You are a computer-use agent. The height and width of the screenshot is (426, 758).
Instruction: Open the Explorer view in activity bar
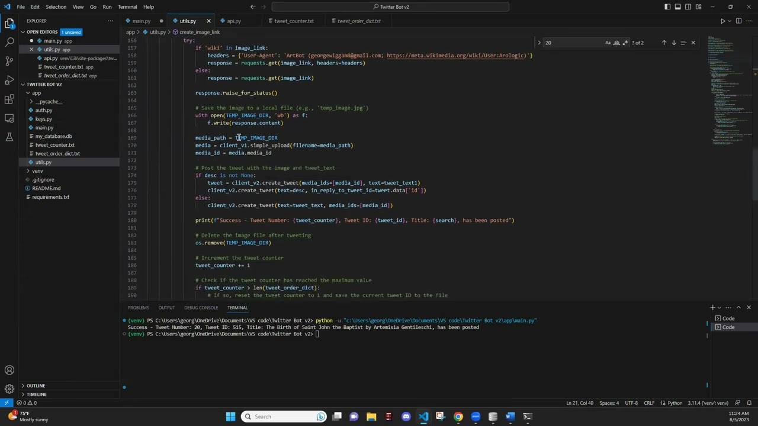[9, 24]
